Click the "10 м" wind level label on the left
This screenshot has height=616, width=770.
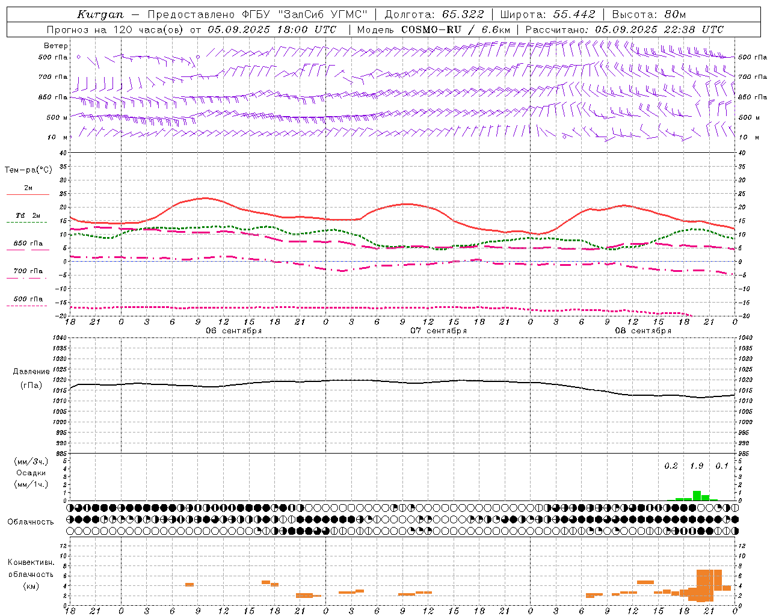[57, 137]
